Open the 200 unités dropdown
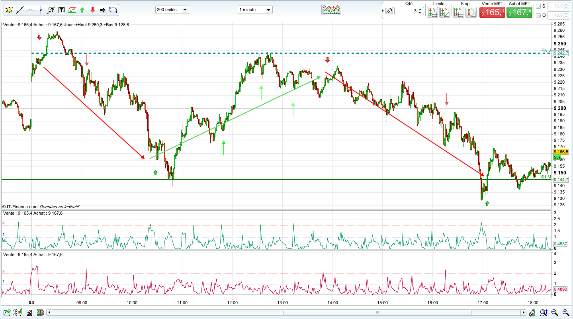The width and height of the screenshot is (573, 319). click(x=172, y=10)
